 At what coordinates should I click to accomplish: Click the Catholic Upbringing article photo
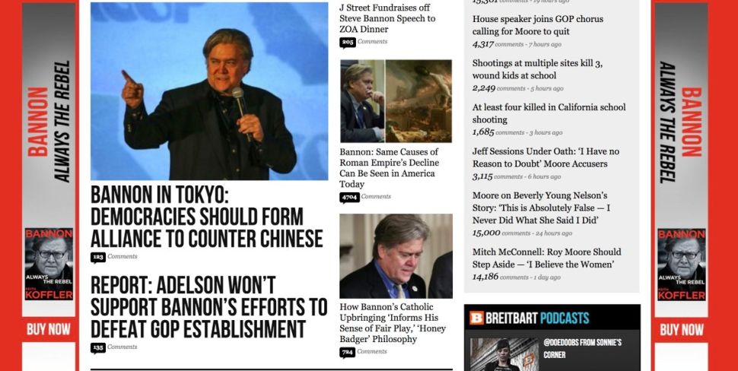tap(396, 256)
